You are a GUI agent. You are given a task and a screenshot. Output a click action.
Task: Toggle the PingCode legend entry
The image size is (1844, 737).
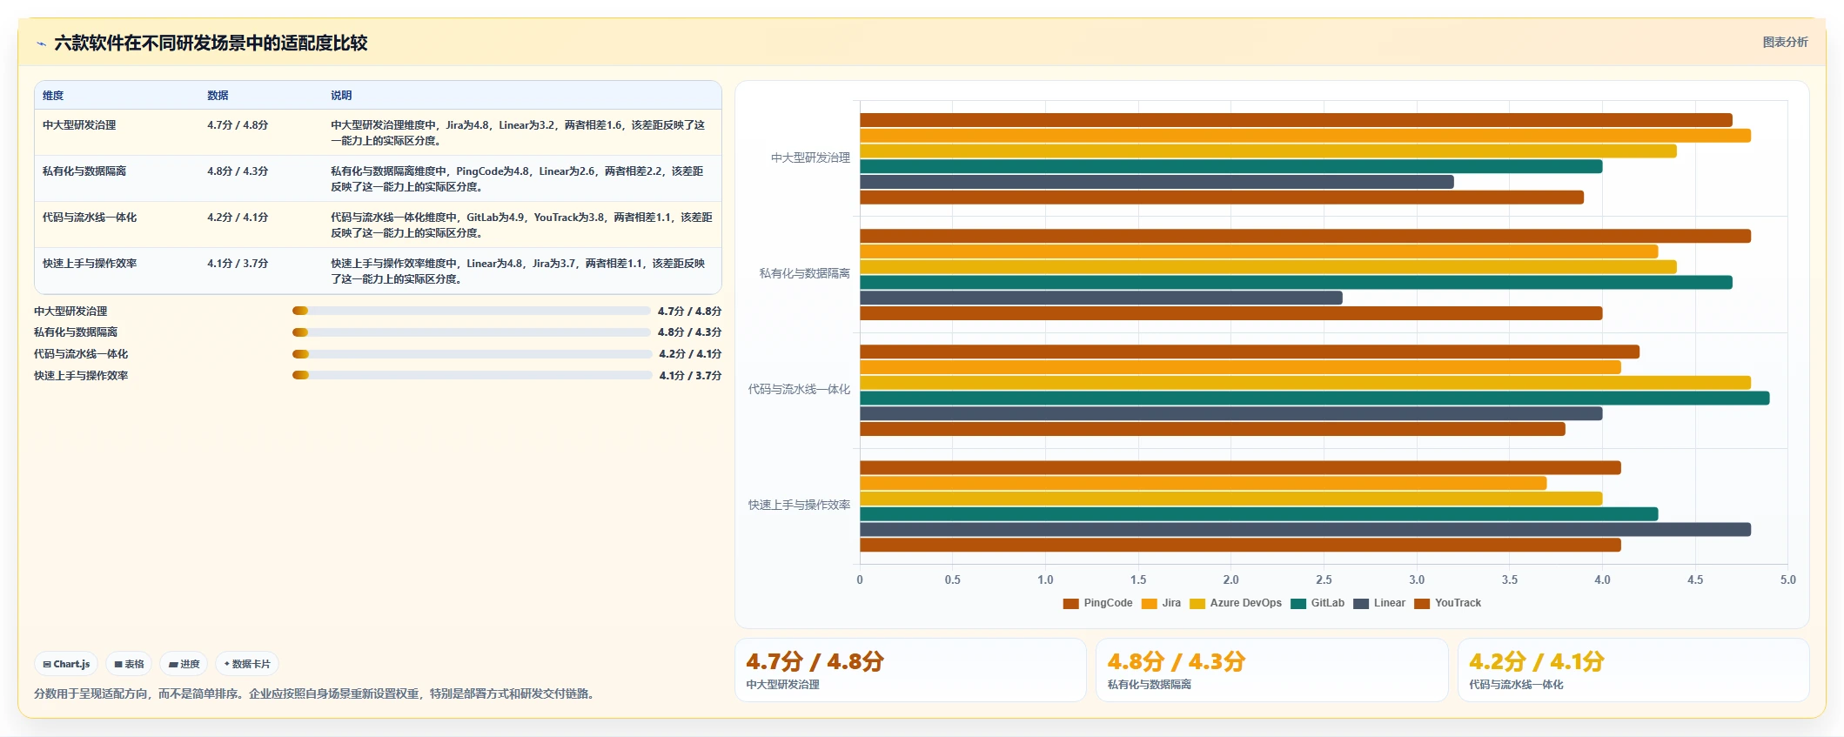tap(1097, 603)
